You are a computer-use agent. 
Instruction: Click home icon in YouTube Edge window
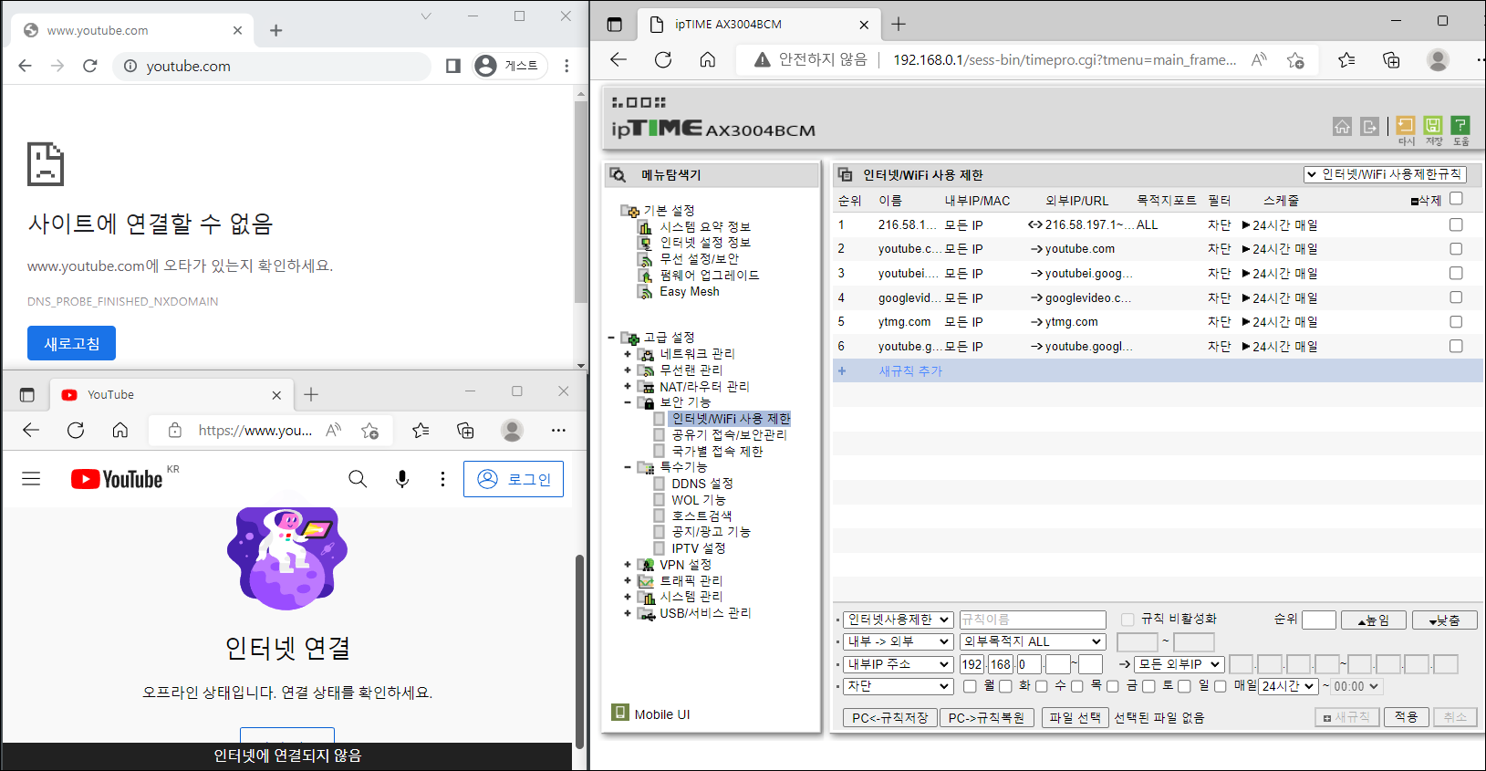[x=120, y=430]
